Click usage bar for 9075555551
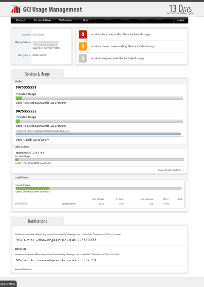Viewport: 204px width, 287px height. tap(99, 98)
